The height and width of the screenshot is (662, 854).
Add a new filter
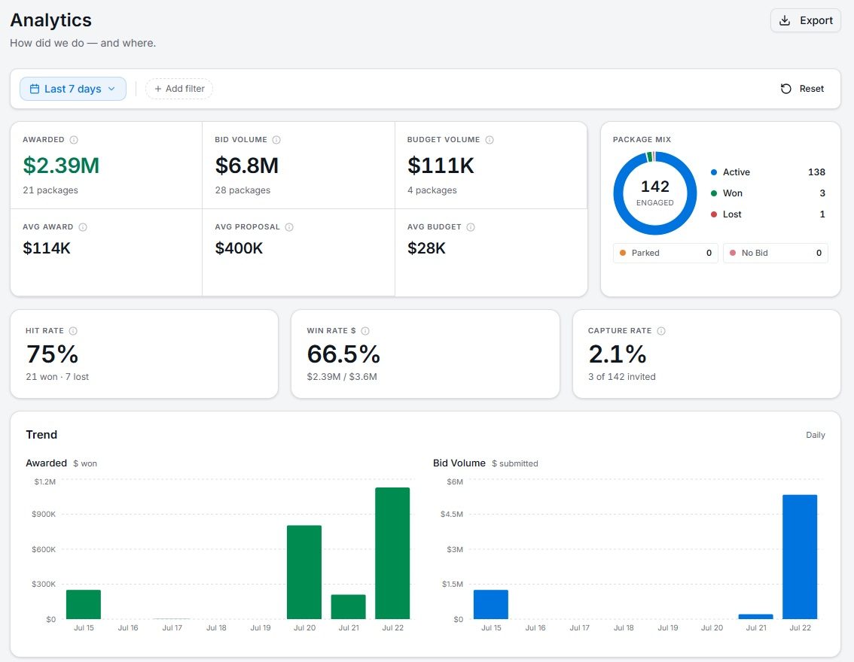[x=179, y=89]
